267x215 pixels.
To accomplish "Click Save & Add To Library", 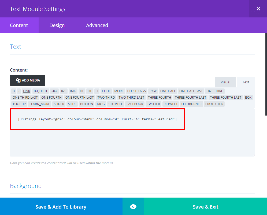I will [x=61, y=206].
